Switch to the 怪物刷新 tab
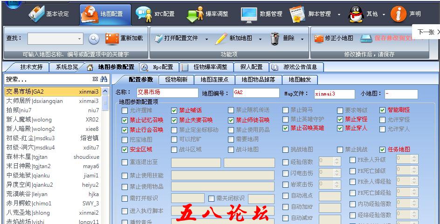The height and width of the screenshot is (224, 440). tap(176, 80)
